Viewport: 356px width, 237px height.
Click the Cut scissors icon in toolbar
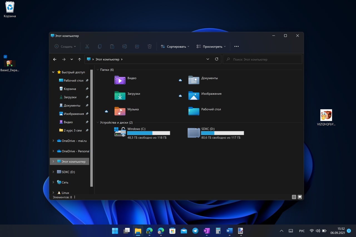[x=87, y=46]
